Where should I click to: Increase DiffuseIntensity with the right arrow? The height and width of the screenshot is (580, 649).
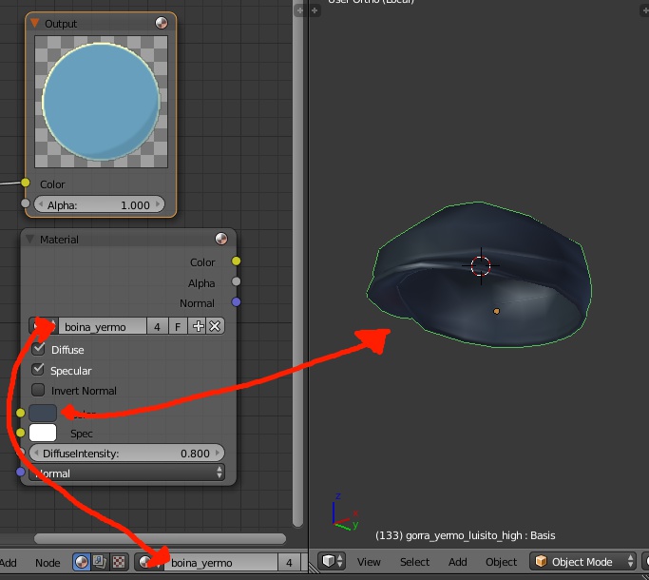click(218, 453)
